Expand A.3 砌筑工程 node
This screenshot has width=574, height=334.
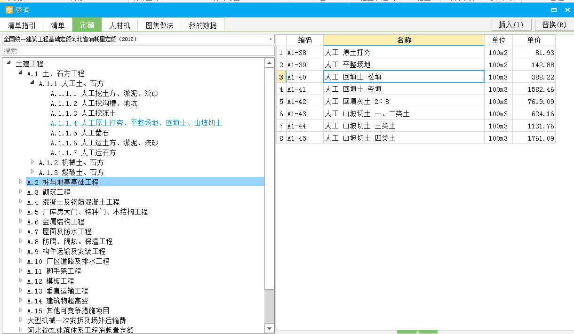(x=20, y=191)
